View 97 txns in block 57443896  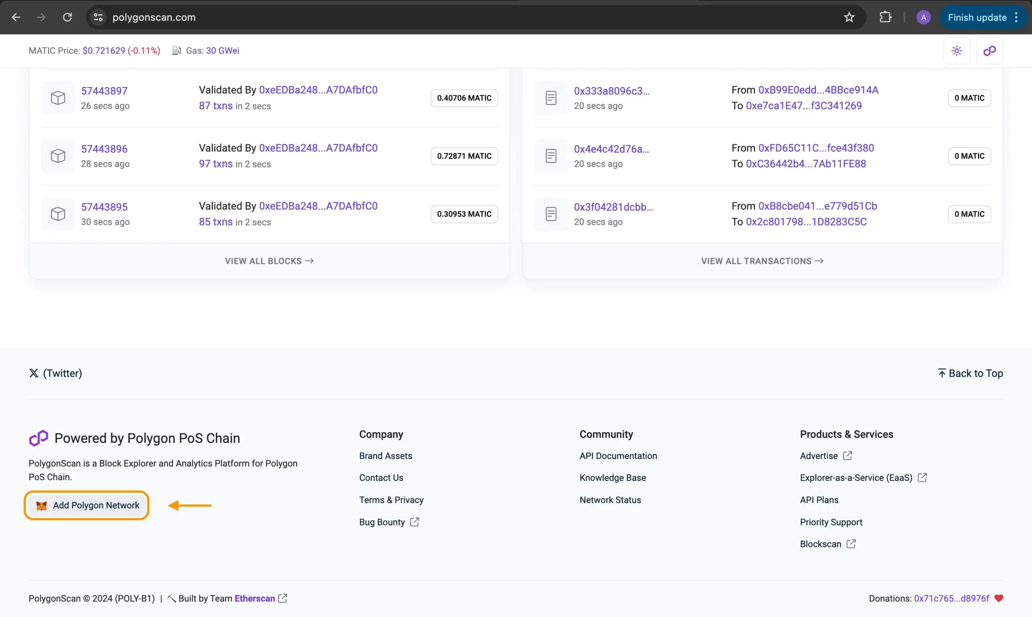(215, 164)
